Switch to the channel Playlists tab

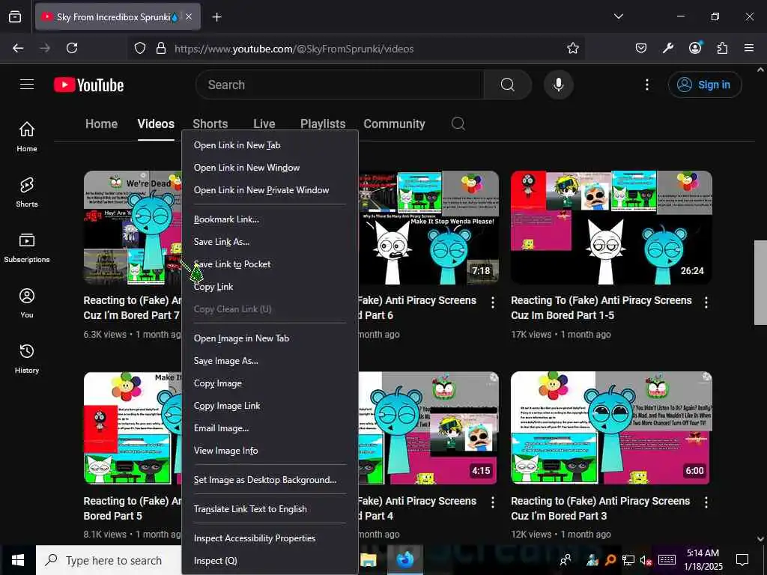click(323, 124)
